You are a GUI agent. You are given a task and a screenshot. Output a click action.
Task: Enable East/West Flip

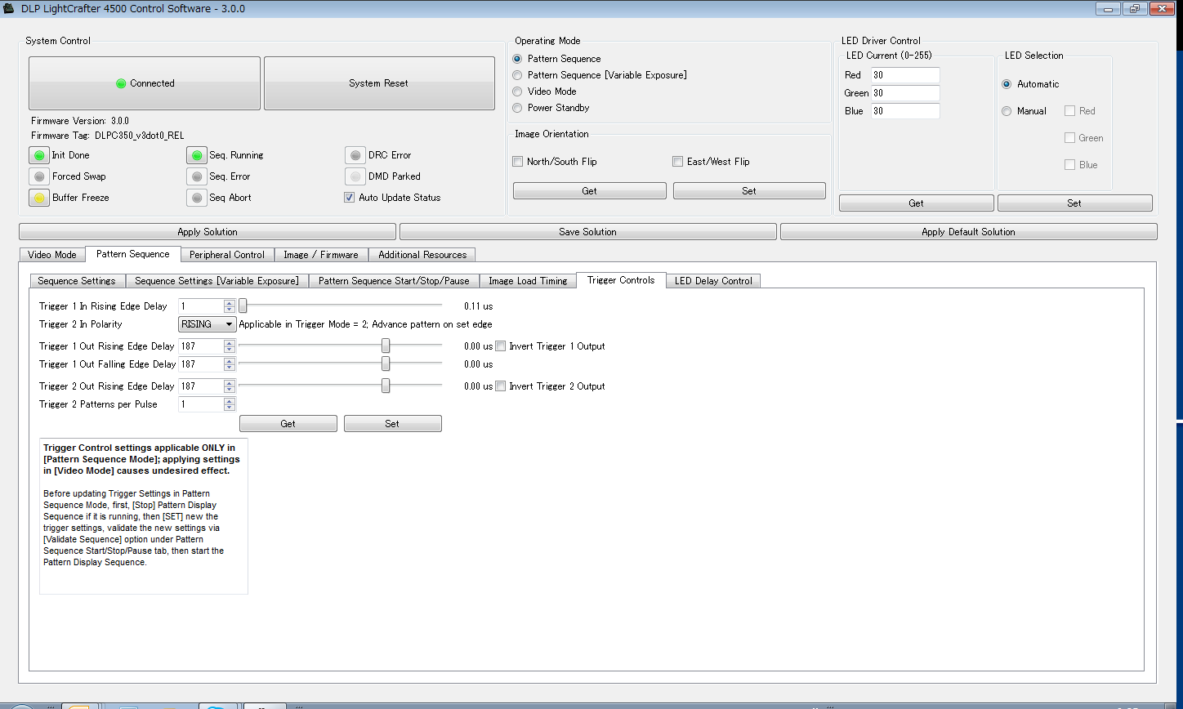coord(677,162)
